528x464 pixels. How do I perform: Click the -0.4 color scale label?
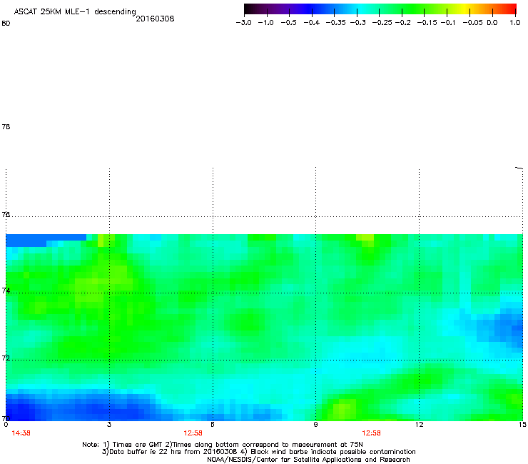(312, 23)
